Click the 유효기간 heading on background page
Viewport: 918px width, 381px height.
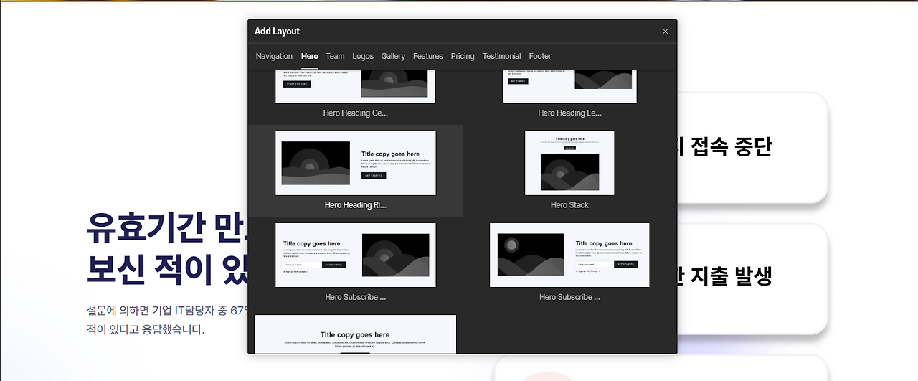pos(166,249)
